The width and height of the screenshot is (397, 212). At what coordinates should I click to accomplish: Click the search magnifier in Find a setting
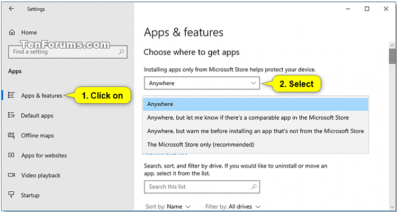coord(121,52)
